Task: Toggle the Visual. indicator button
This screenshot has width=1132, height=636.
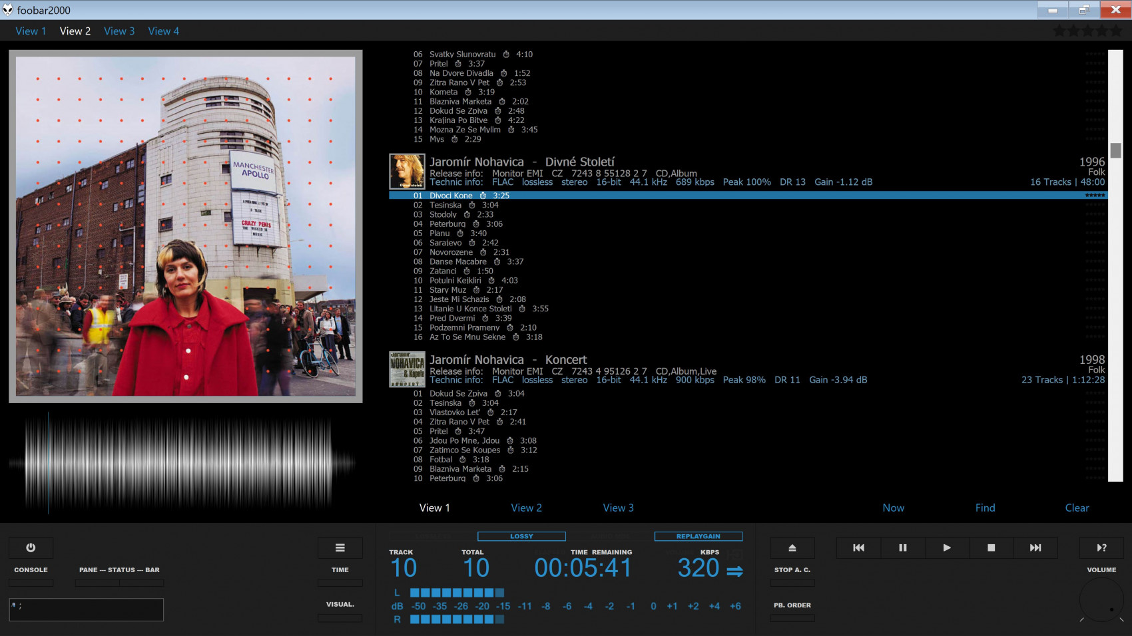Action: 340,618
